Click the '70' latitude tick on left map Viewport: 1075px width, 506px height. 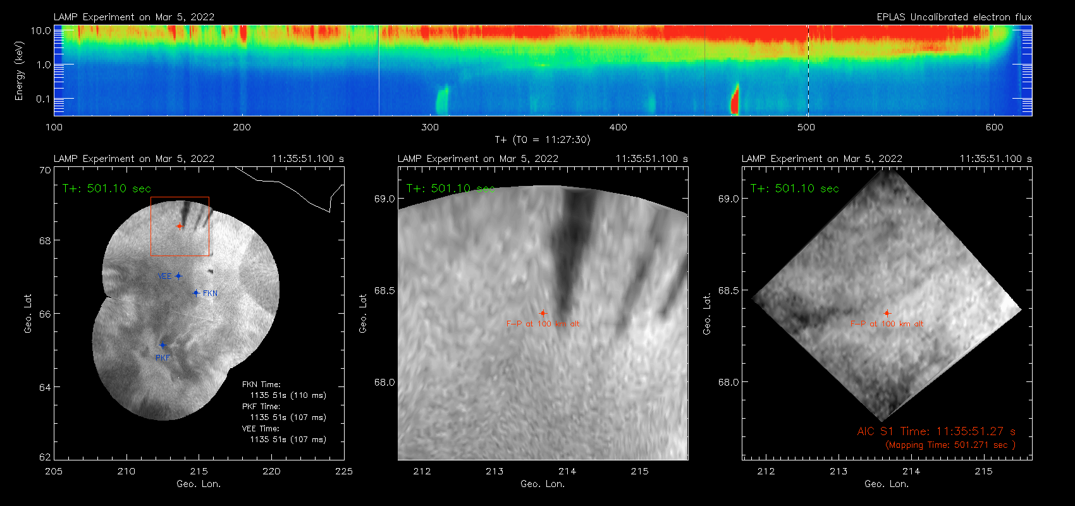pyautogui.click(x=45, y=170)
